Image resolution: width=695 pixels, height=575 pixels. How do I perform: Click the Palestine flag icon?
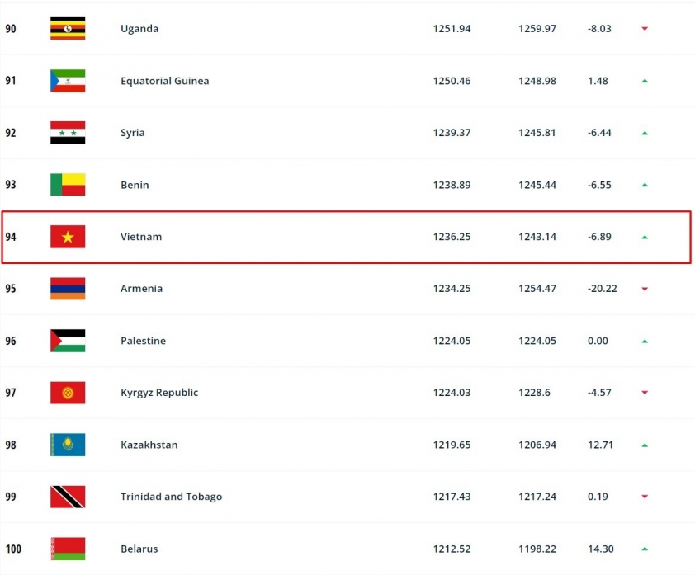[x=68, y=341]
